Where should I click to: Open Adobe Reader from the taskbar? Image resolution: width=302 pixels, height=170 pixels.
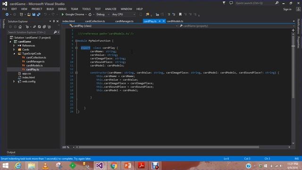pos(141,166)
